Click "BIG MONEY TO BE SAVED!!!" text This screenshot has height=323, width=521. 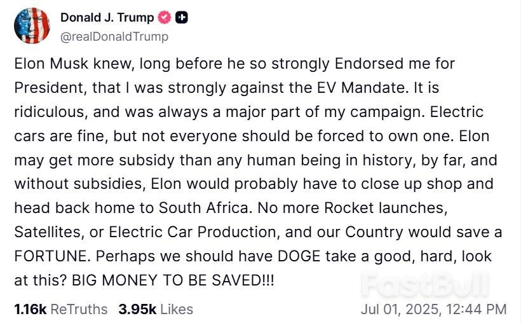click(x=173, y=280)
